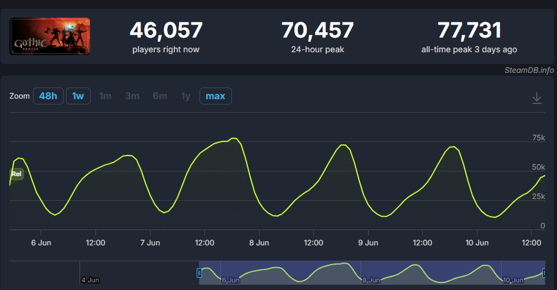The width and height of the screenshot is (557, 290).
Task: Select the 48h zoom range
Action: [48, 96]
